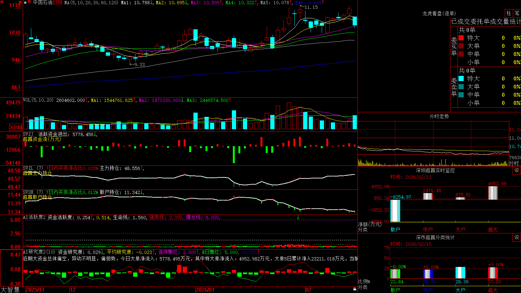This screenshot has width=521, height=293.
Task: Click the 中户 bar labeled 2476.48
Action: (x=428, y=196)
